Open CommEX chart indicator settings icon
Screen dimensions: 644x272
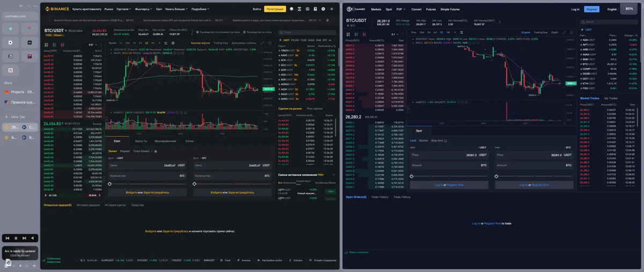pos(462,32)
